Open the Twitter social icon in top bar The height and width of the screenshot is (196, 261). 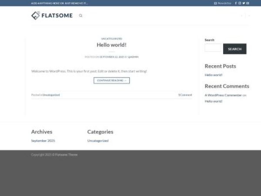coord(244,3)
